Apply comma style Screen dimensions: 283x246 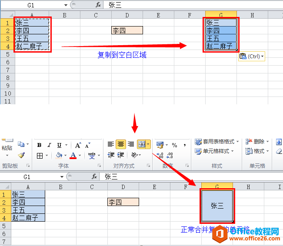(x=185, y=145)
